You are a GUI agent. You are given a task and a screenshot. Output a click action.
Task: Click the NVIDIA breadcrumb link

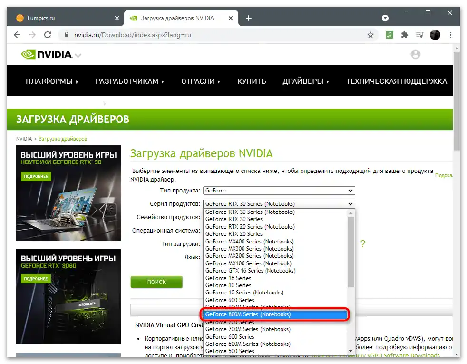[x=24, y=139]
